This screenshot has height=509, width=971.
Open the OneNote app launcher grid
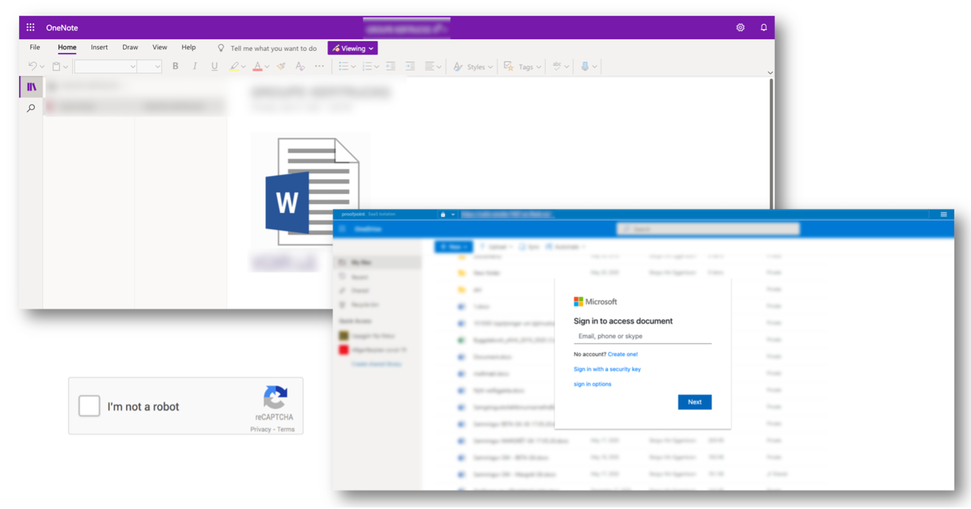click(x=31, y=28)
